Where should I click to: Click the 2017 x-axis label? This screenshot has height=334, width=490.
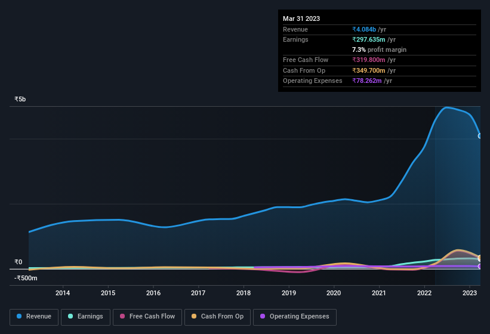coord(198,293)
